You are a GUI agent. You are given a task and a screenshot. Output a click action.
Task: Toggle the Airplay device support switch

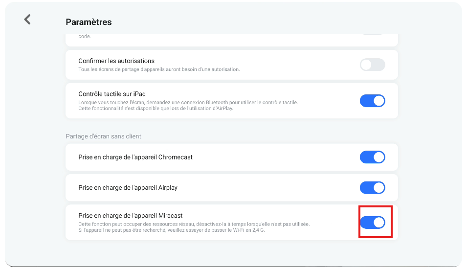click(372, 188)
